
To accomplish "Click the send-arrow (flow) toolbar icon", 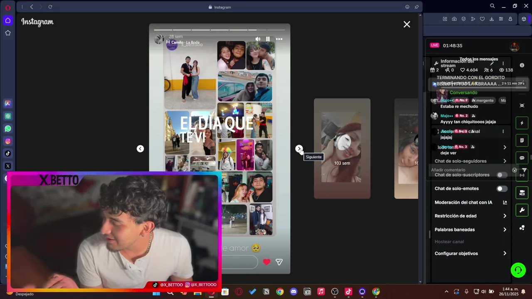I will [x=473, y=19].
